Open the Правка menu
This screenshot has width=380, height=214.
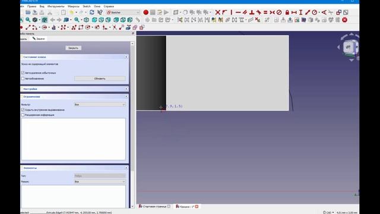[31, 7]
